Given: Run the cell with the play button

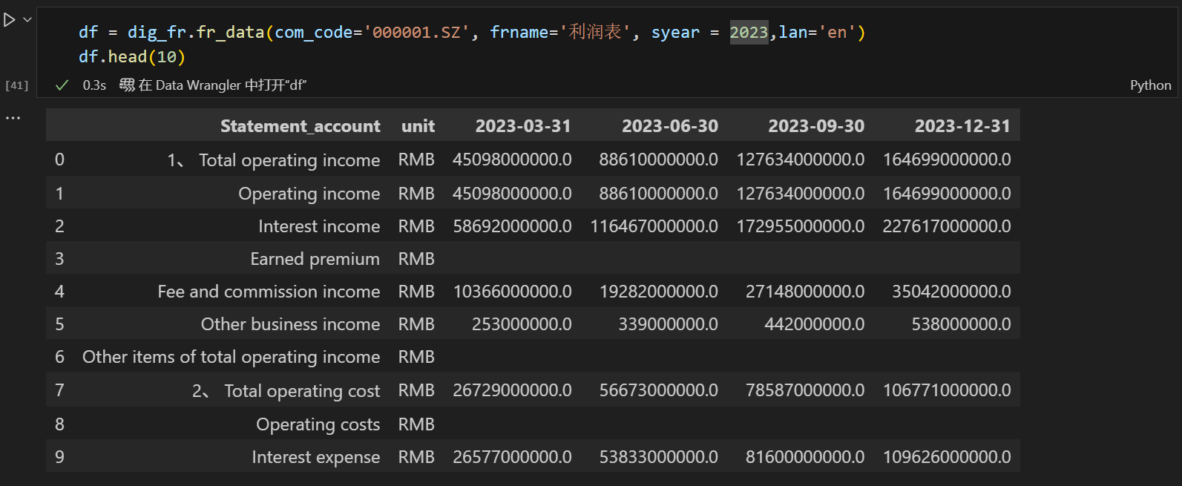Looking at the screenshot, I should point(10,20).
